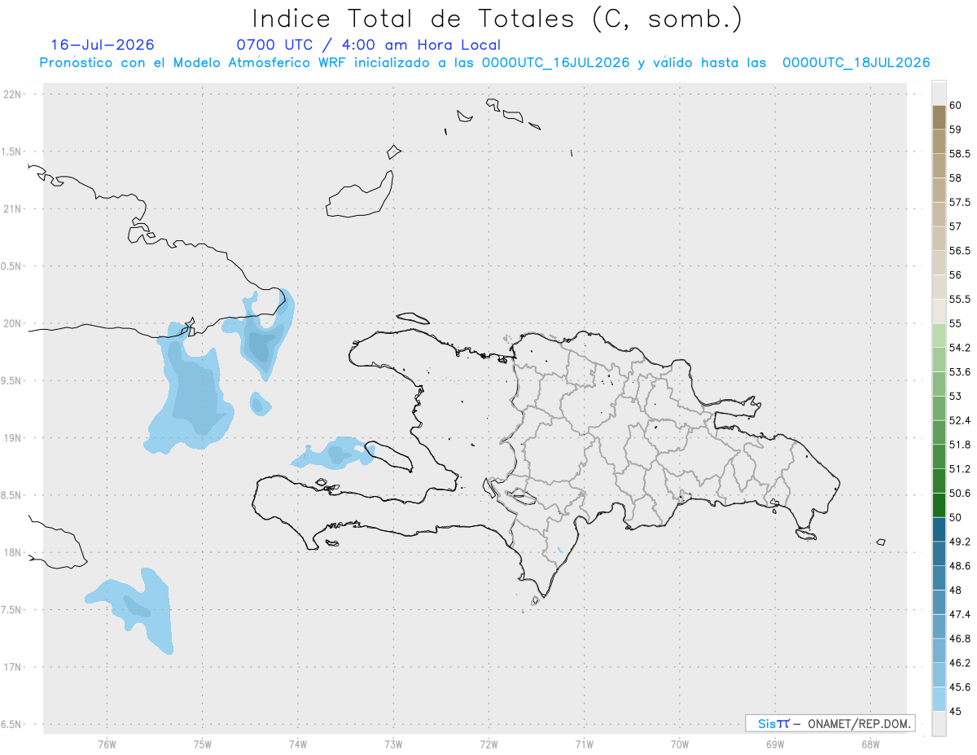Click the '45.6' colorbar label

coord(959,687)
